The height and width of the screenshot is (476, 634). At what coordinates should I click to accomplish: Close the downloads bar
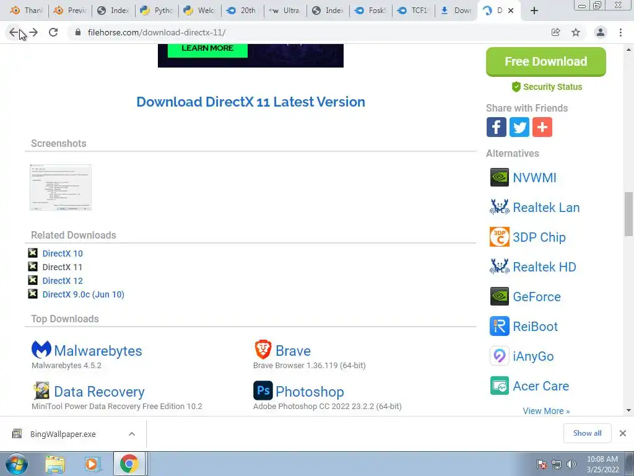pyautogui.click(x=623, y=433)
